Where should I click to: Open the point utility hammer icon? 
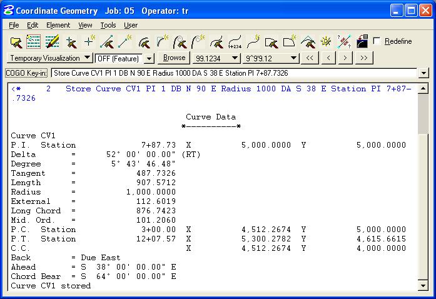tap(71, 42)
